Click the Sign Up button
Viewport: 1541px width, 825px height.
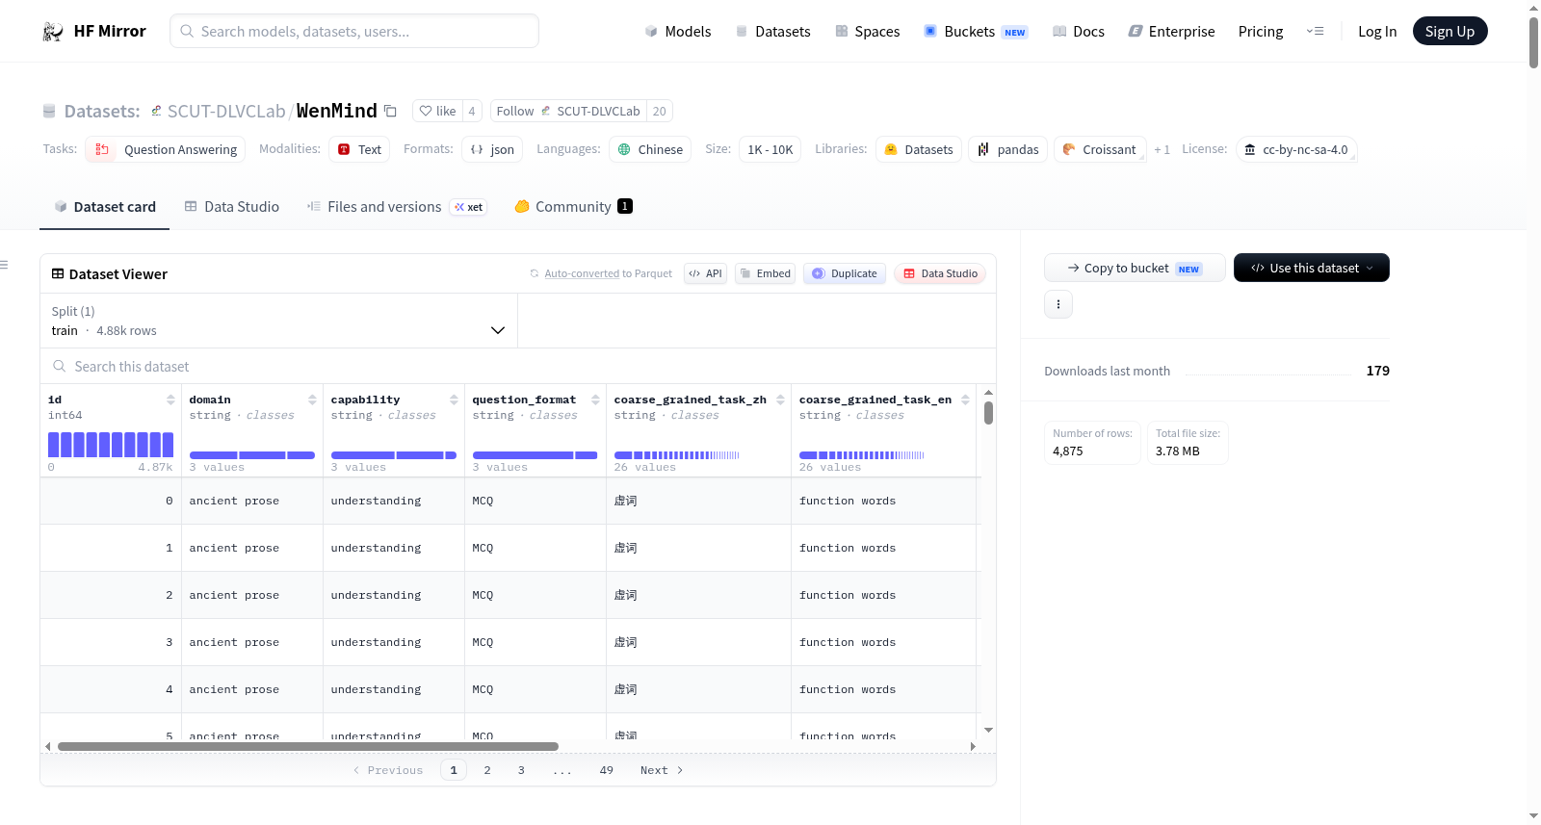1450,31
